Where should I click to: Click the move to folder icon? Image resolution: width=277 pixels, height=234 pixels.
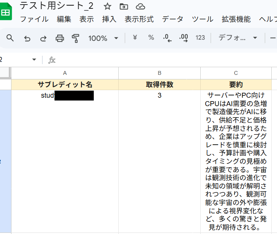(x=124, y=6)
